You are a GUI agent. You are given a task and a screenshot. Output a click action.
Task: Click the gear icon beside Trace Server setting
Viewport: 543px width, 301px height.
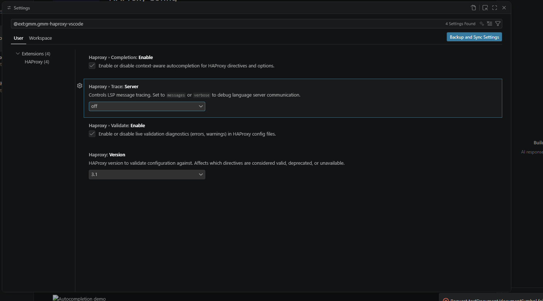80,86
